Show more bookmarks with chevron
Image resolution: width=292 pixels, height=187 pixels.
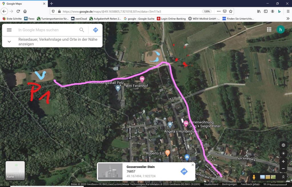click(288, 19)
